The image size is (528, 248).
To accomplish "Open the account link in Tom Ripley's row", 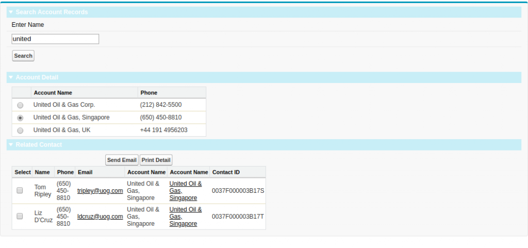I will coord(185,191).
